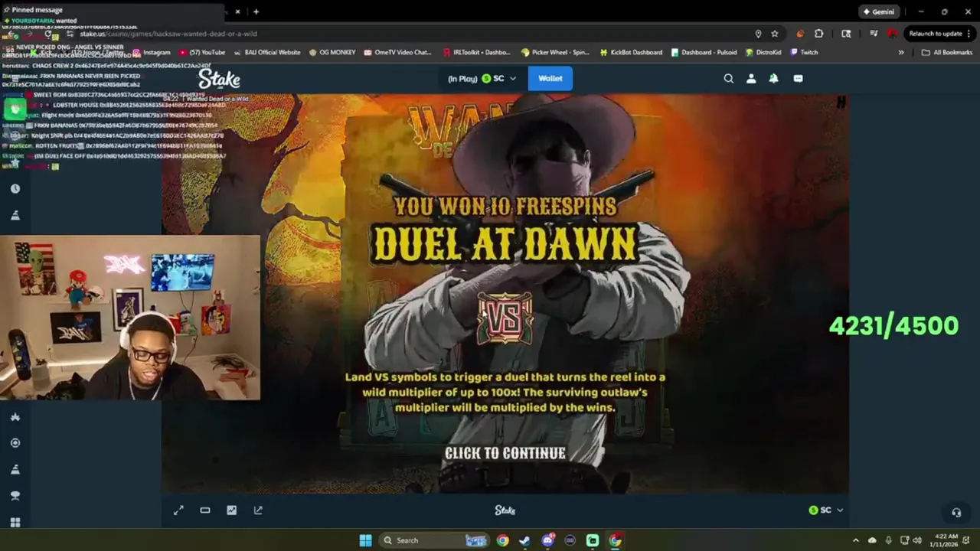980x551 pixels.
Task: Open a new browser tab
Action: 256,11
